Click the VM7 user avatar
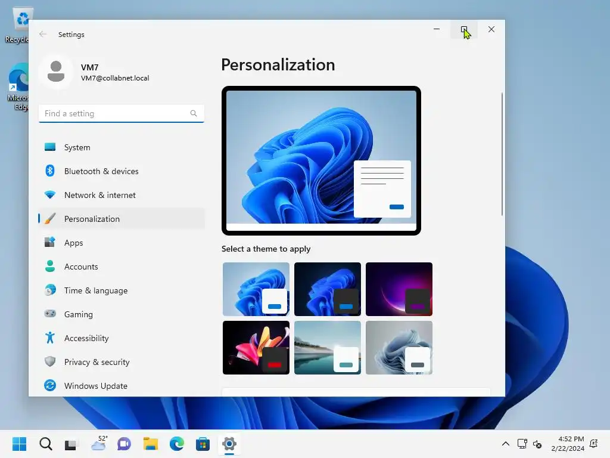Viewport: 610px width, 458px height. (55, 72)
